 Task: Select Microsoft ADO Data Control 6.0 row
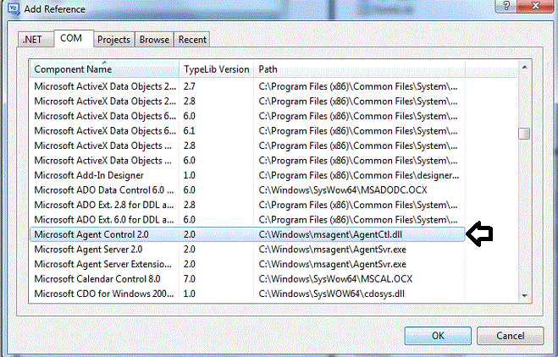(247, 190)
